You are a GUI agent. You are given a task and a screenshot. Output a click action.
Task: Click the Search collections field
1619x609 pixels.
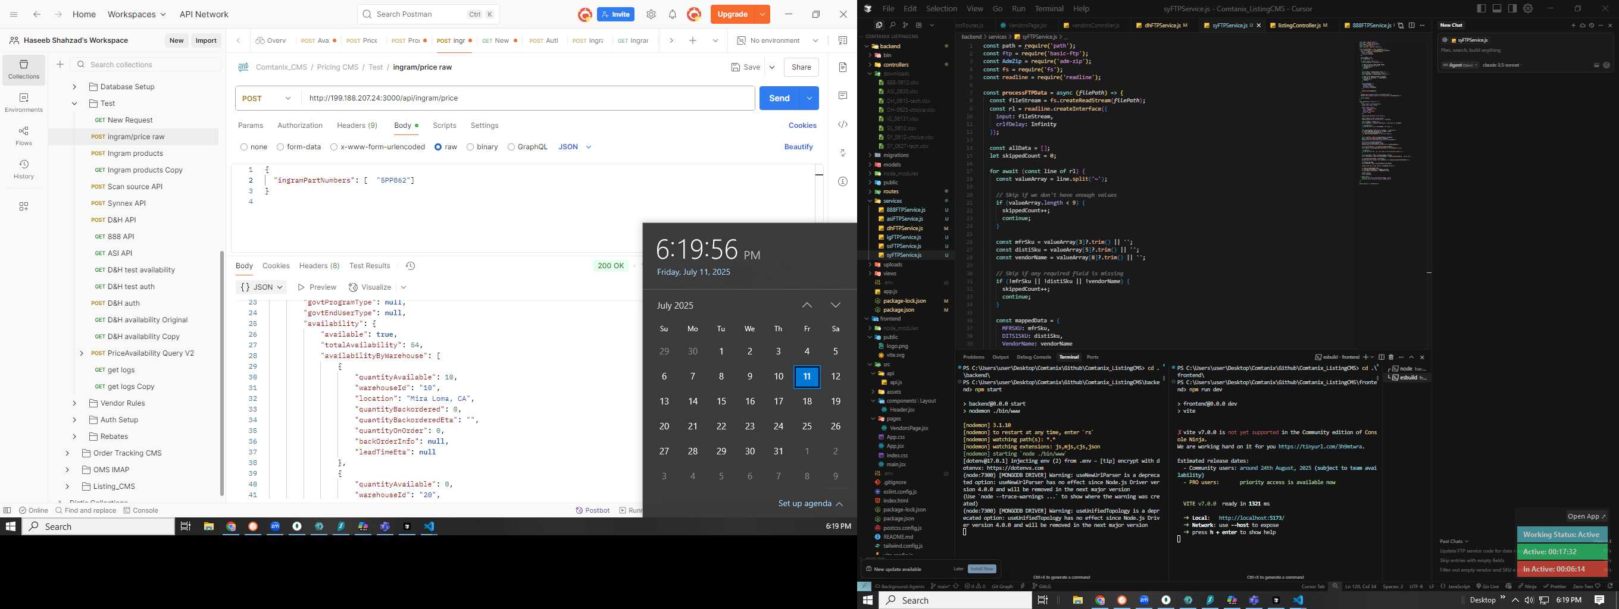pos(146,65)
